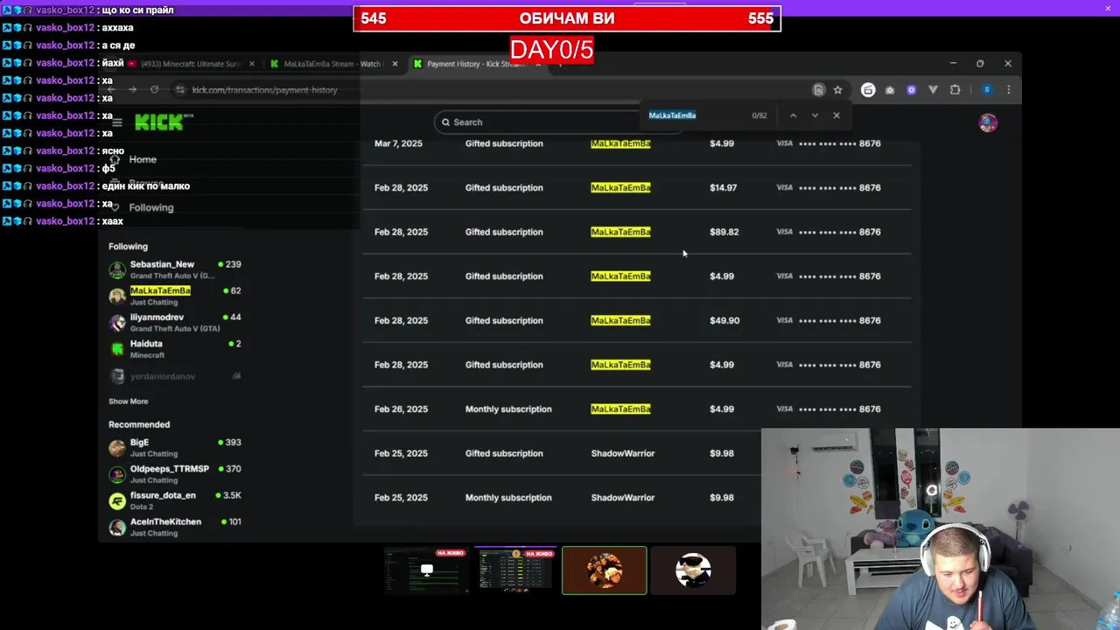Open Following in the sidebar
Image resolution: width=1120 pixels, height=630 pixels.
[151, 207]
